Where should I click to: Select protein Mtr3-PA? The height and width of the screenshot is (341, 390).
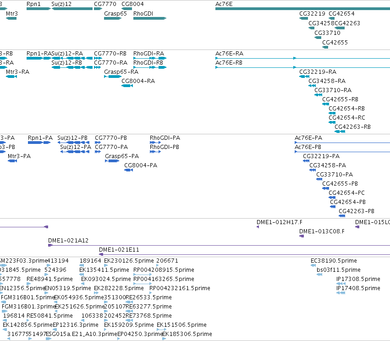click(19, 156)
